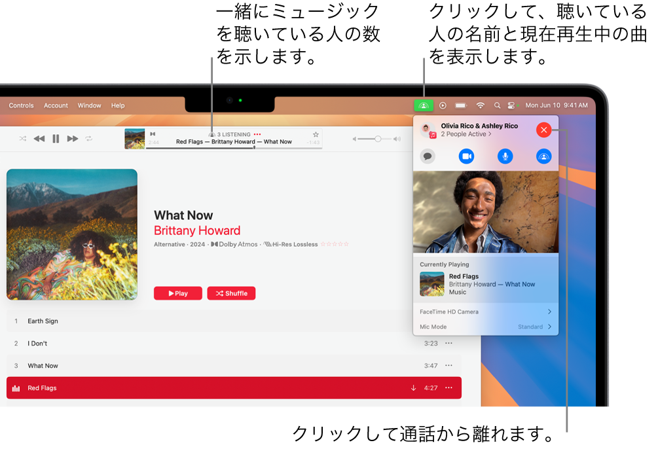Select the Earth Sign track in the list
The height and width of the screenshot is (449, 658).
pyautogui.click(x=43, y=321)
